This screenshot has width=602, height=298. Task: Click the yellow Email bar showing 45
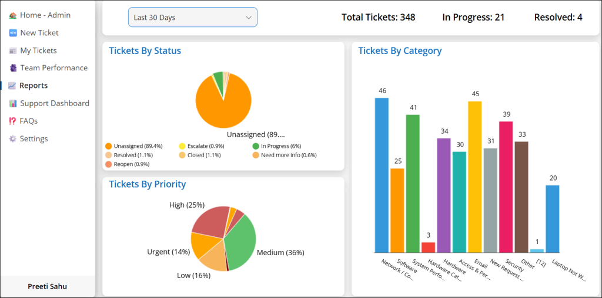click(475, 177)
